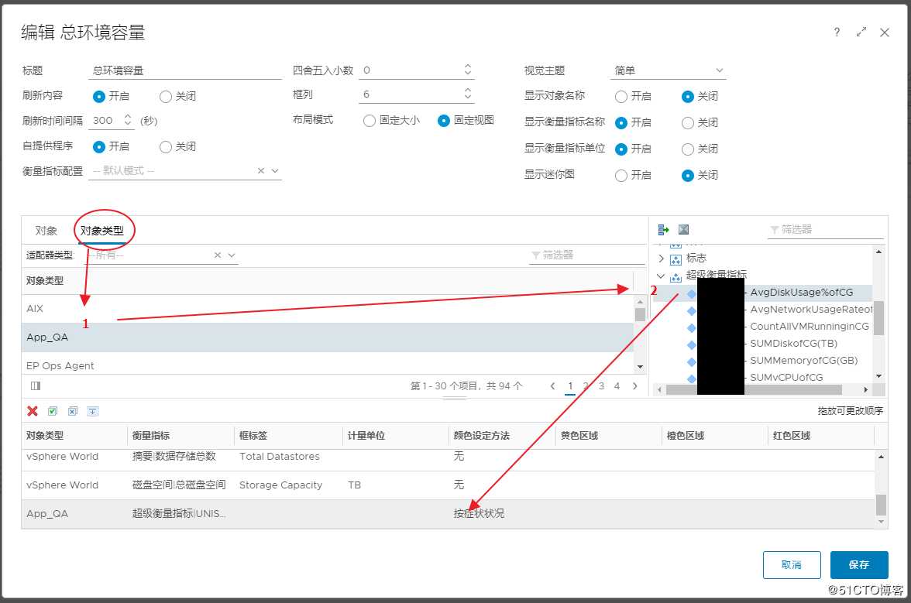The height and width of the screenshot is (603, 911).
Task: Click the 颜色设定方法 column header
Action: tap(502, 436)
